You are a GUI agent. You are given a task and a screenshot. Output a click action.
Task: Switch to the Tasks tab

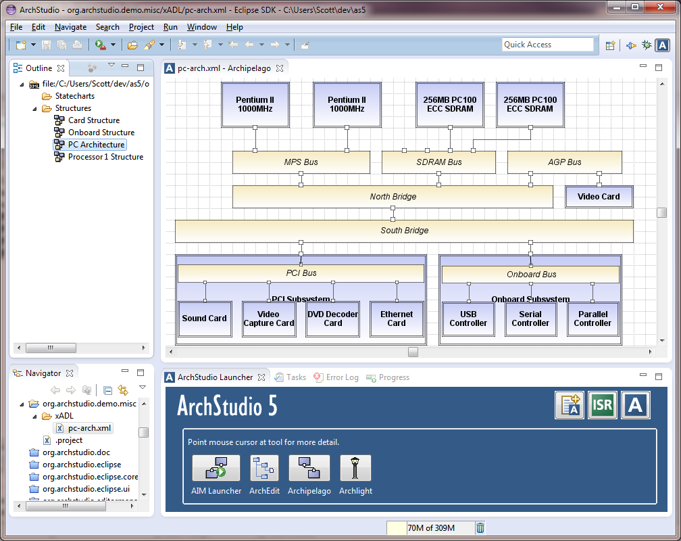[x=290, y=377]
